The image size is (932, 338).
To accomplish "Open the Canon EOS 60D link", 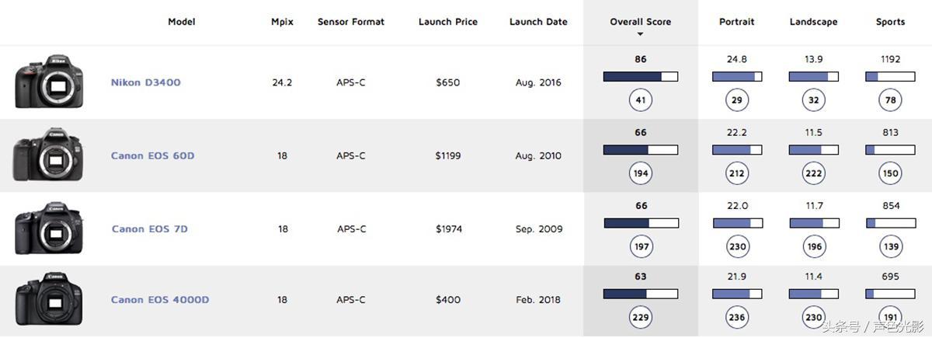I will point(152,155).
